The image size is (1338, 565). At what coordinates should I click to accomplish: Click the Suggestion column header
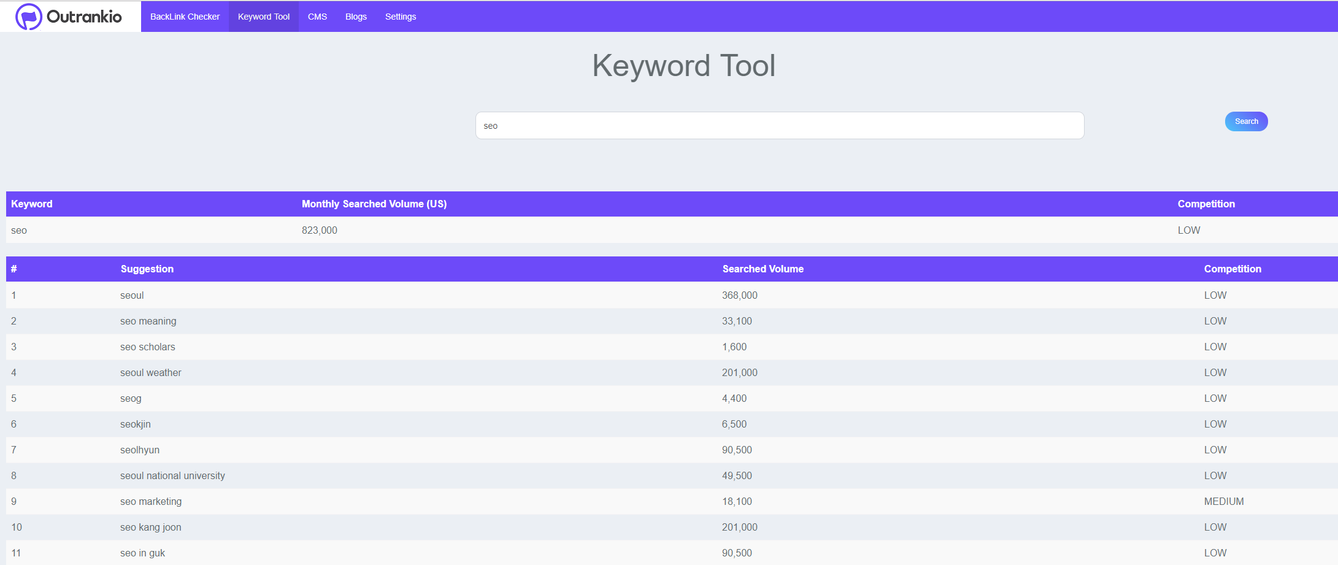tap(147, 269)
